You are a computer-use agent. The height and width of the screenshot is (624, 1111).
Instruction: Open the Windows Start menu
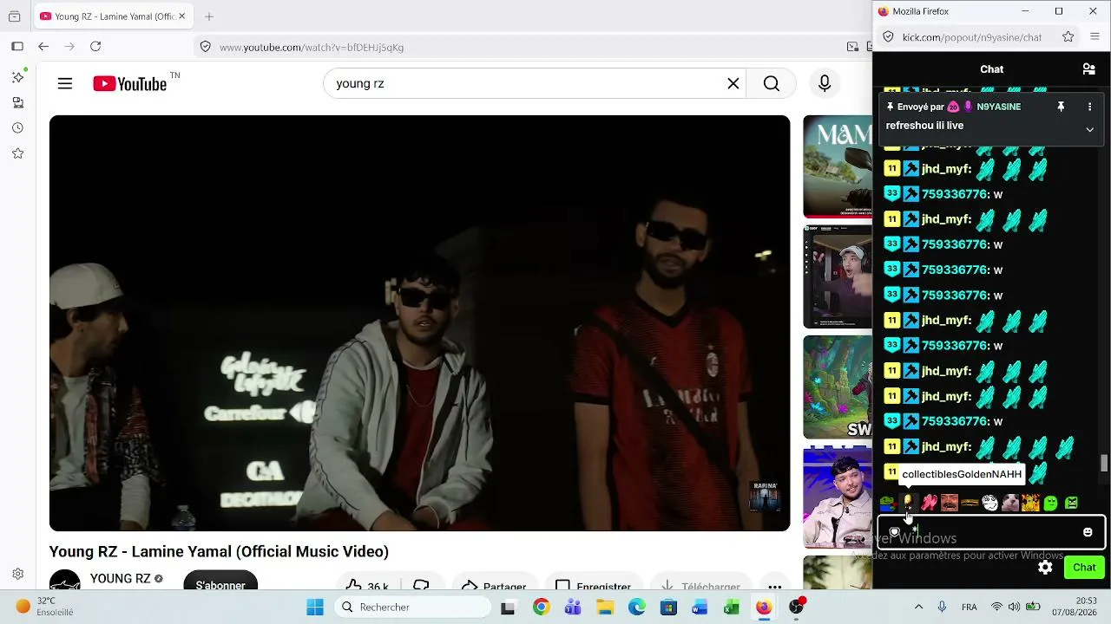315,608
